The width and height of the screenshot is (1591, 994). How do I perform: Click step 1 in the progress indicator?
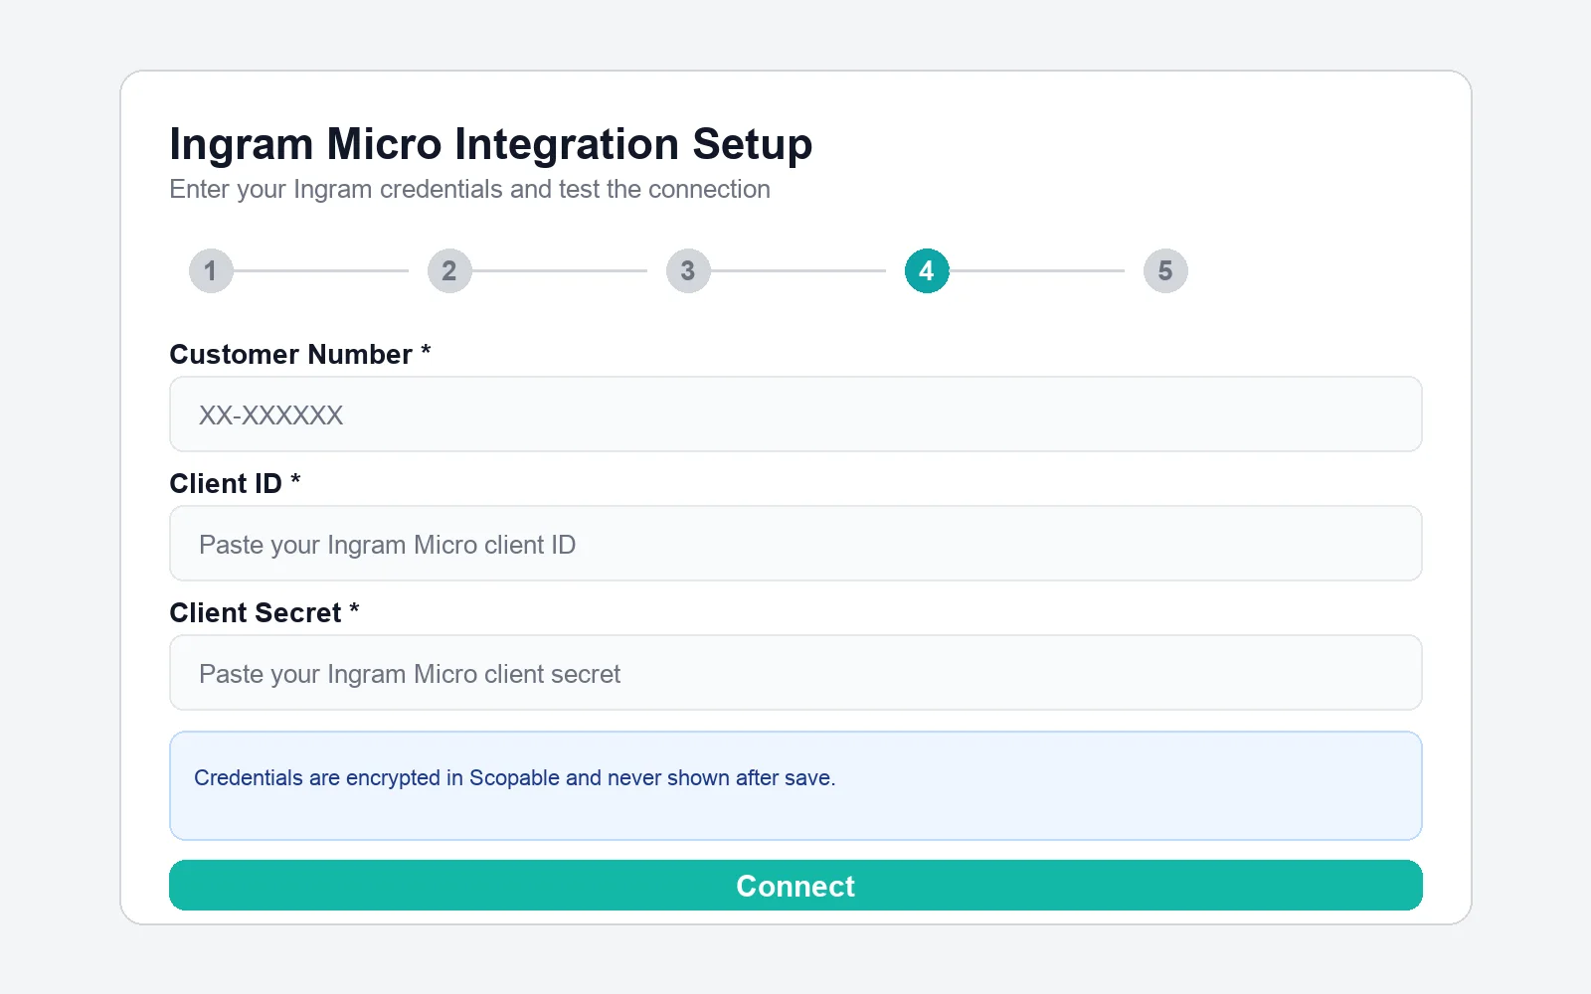[x=211, y=270]
